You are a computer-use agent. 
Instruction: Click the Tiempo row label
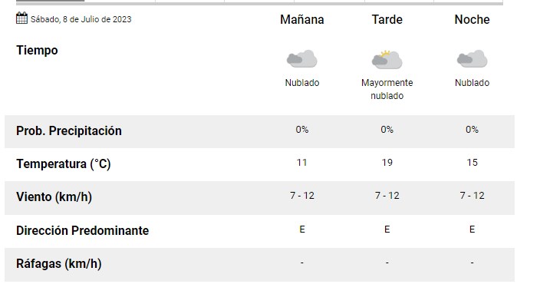[x=37, y=51]
